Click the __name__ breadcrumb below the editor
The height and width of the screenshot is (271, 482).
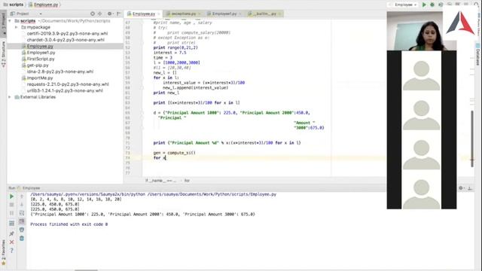(160, 181)
